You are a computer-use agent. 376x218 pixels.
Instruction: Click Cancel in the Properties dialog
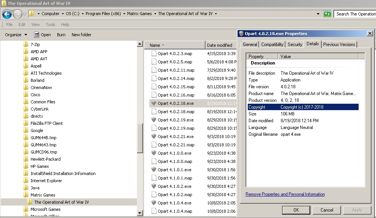click(x=327, y=210)
